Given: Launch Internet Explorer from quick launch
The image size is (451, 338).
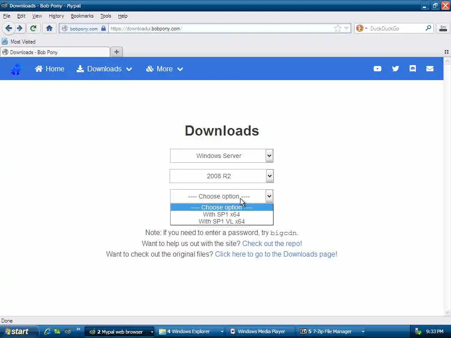Looking at the screenshot, I should point(48,331).
